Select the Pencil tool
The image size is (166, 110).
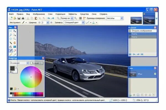click(11, 54)
